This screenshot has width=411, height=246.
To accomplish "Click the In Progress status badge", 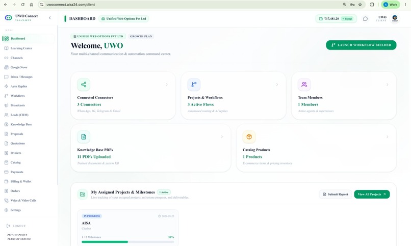I will coord(92,216).
